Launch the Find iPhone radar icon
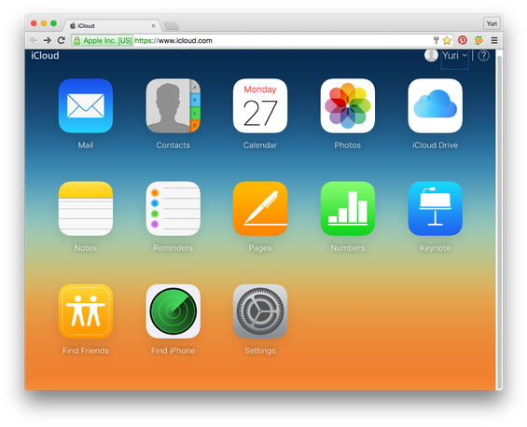The image size is (527, 427). click(x=173, y=311)
